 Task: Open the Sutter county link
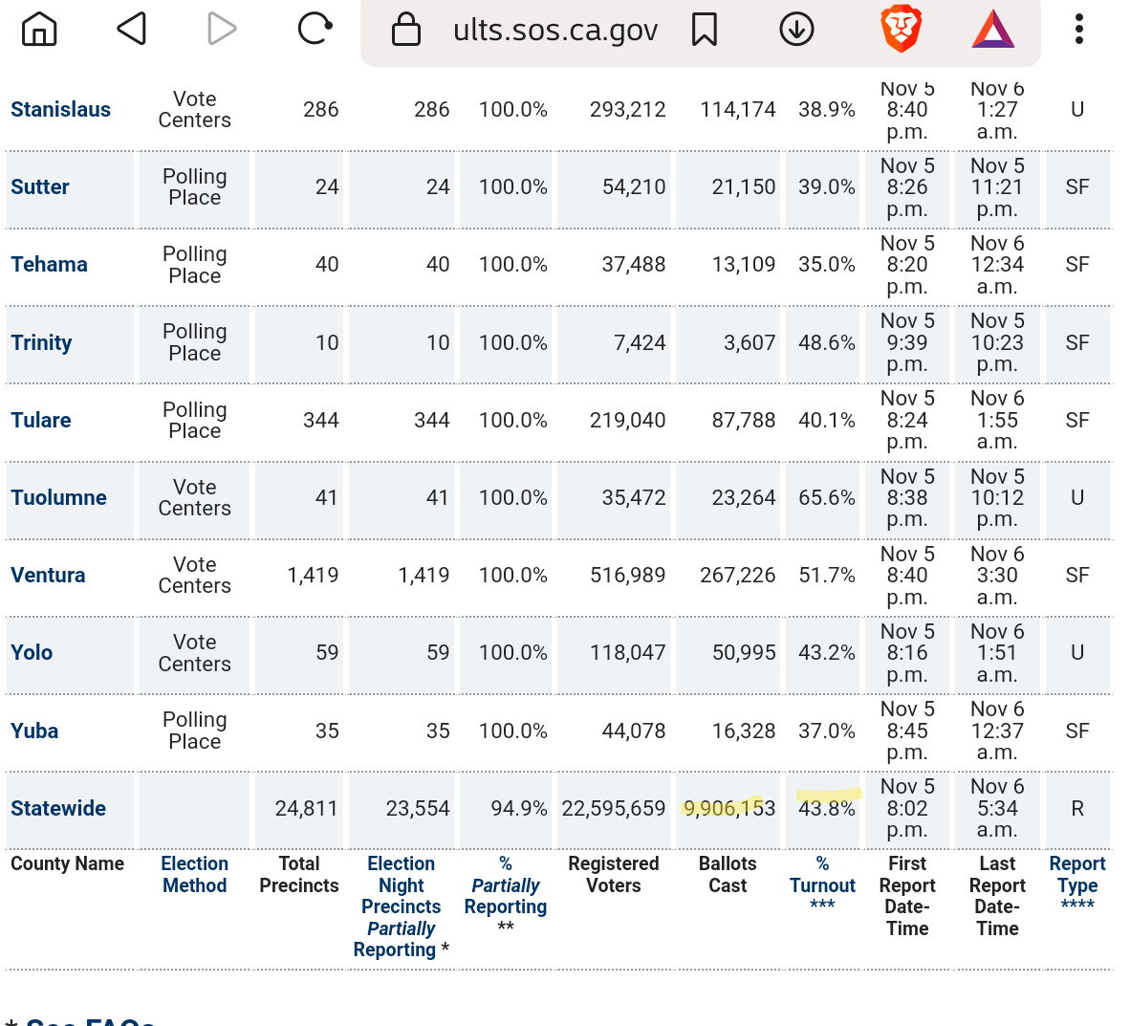pos(39,186)
